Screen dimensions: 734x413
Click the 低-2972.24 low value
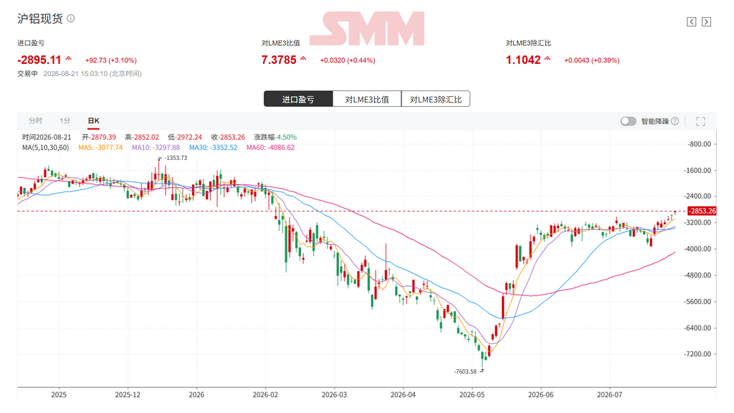(x=185, y=137)
